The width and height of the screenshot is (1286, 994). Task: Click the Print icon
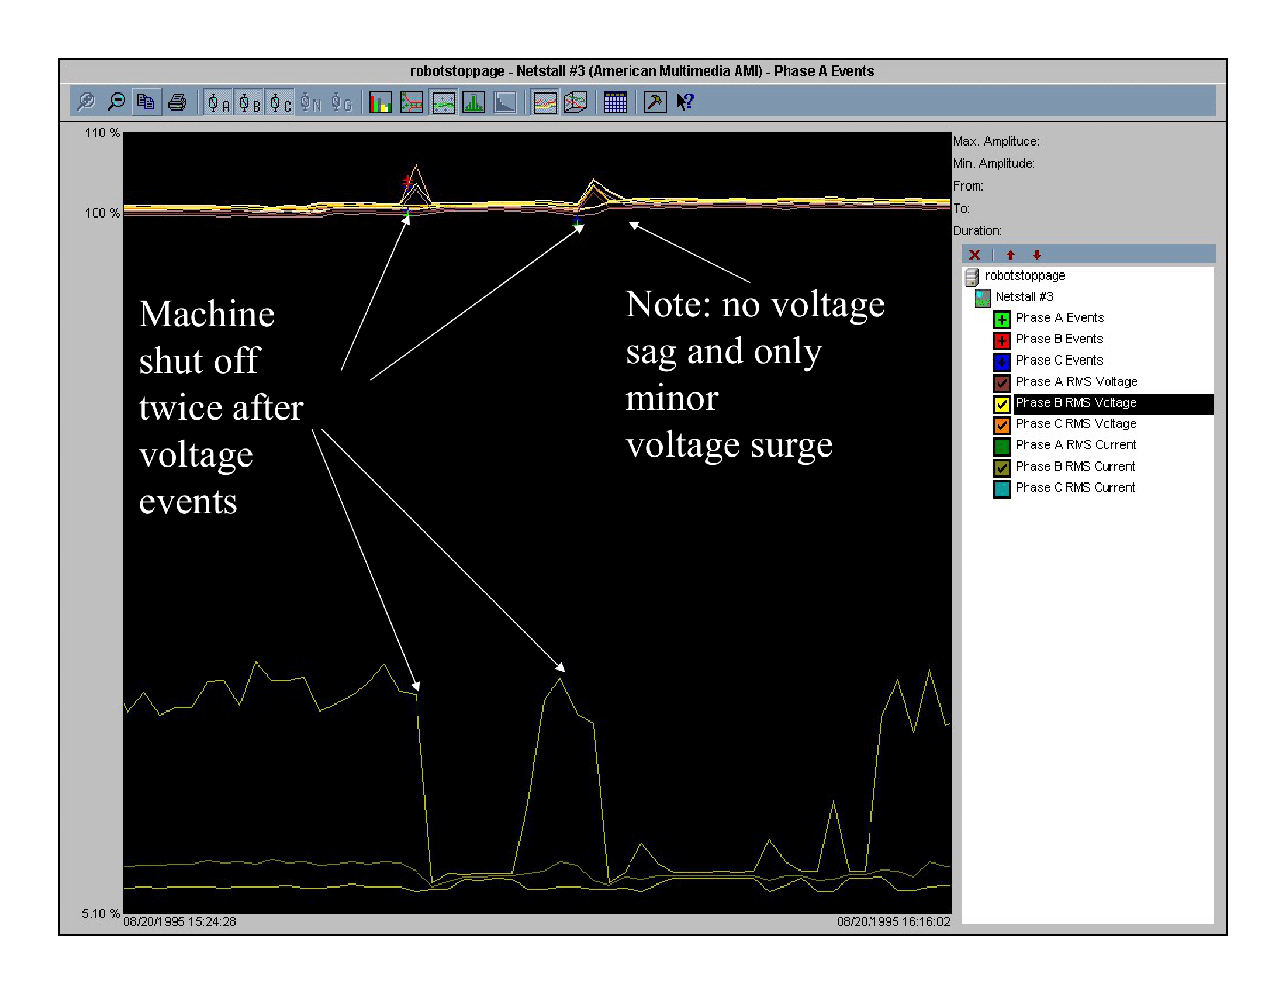click(x=177, y=103)
